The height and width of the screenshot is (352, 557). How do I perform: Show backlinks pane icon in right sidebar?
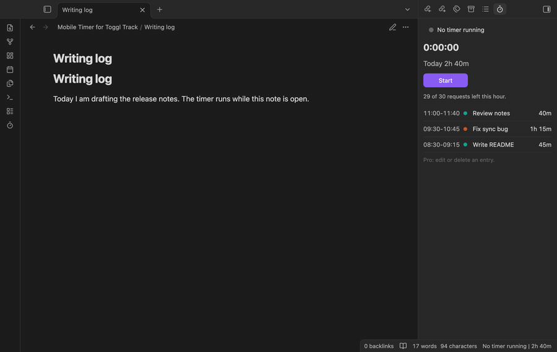(428, 9)
